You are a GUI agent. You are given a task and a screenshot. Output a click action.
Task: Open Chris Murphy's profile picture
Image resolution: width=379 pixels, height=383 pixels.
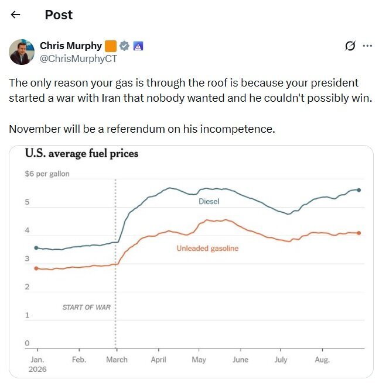tap(22, 52)
